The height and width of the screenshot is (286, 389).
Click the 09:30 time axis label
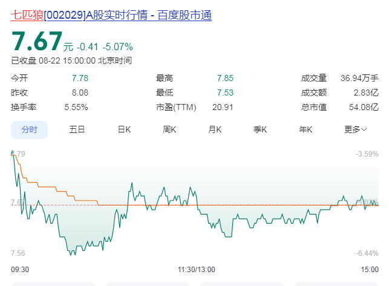point(20,270)
